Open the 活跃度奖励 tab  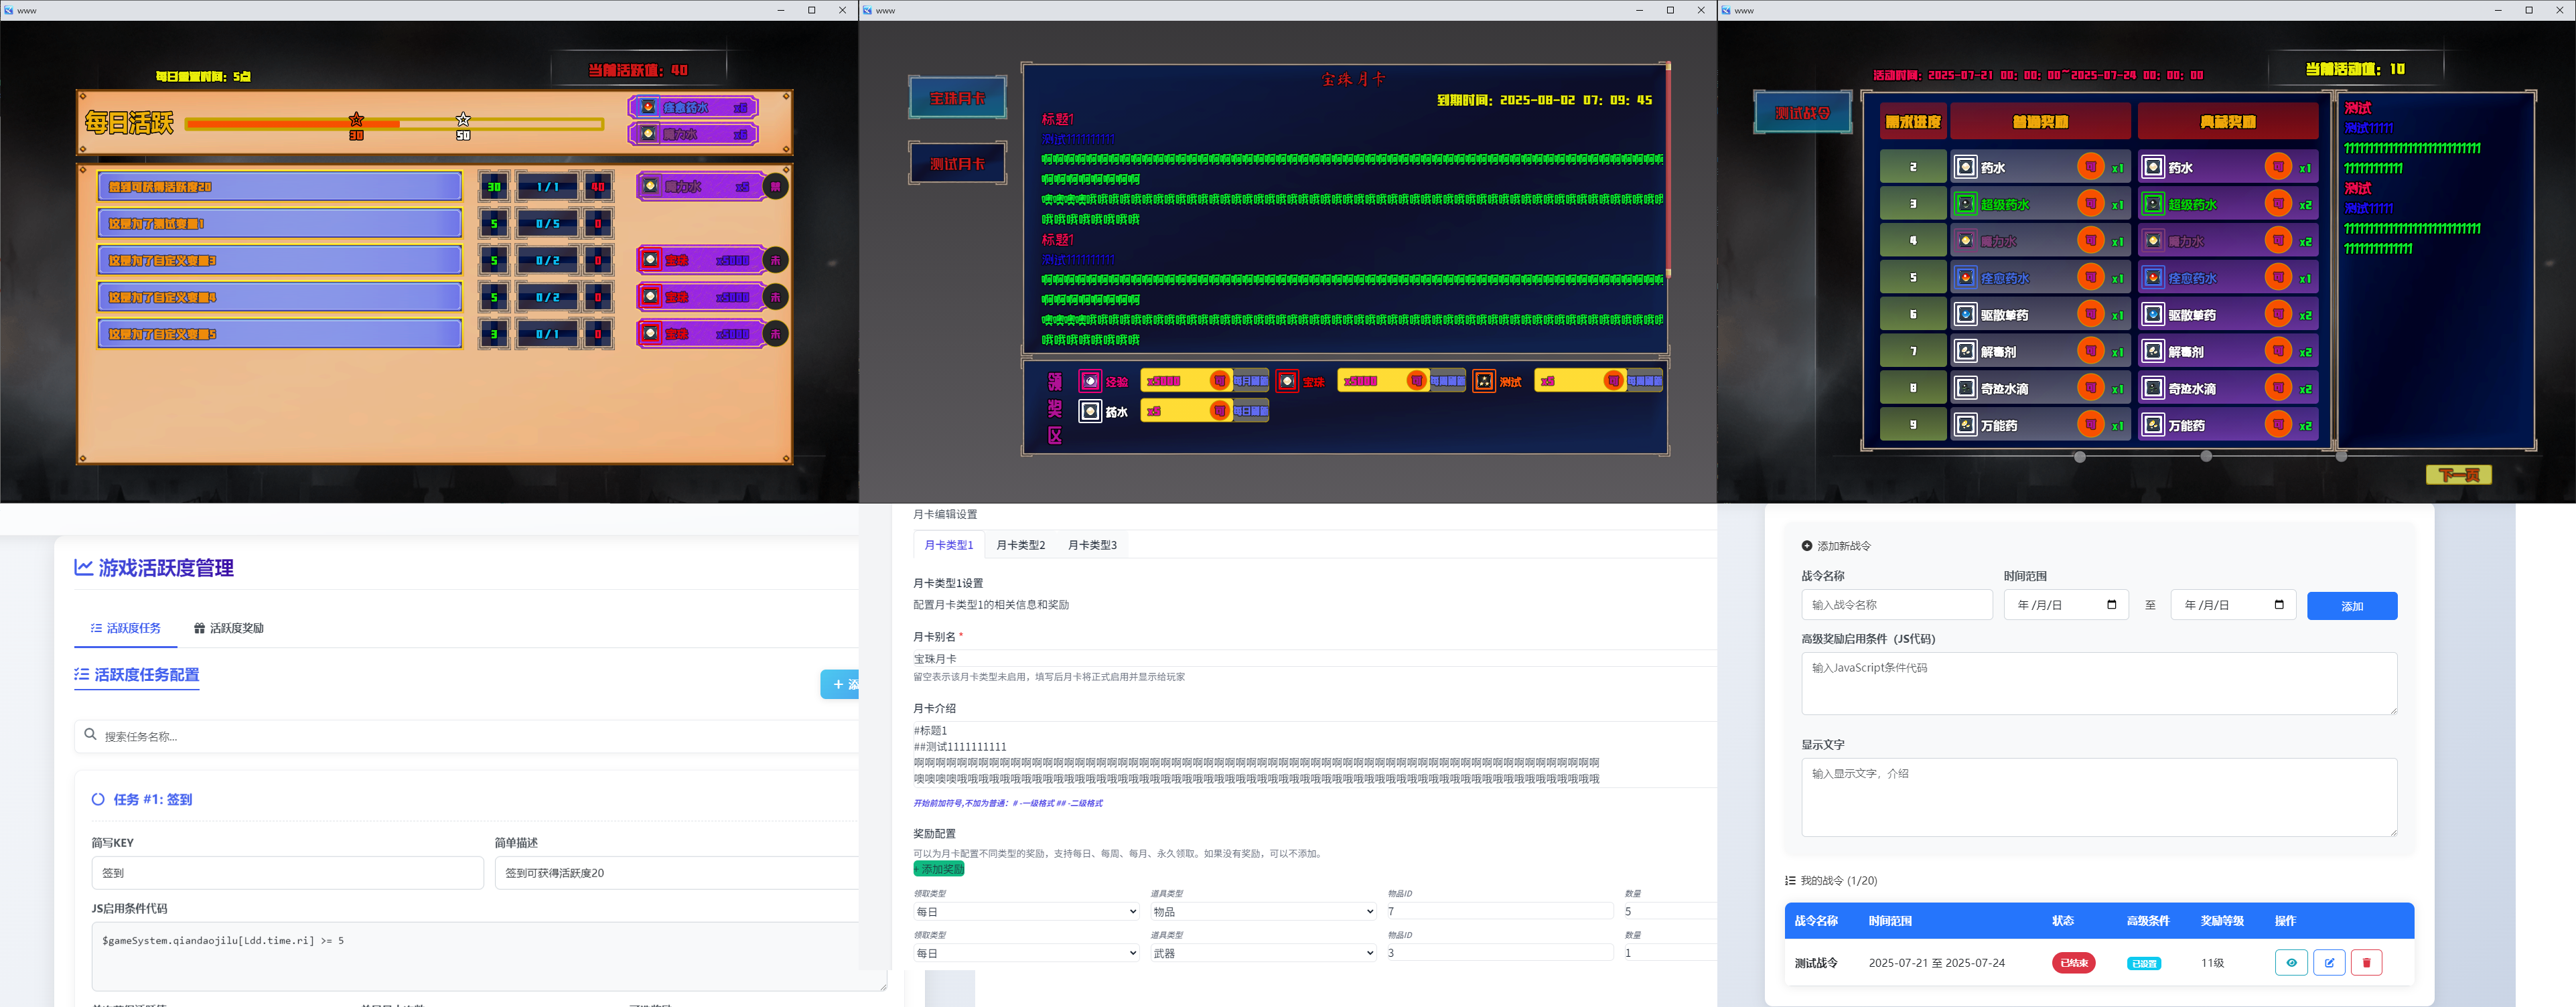coord(229,628)
